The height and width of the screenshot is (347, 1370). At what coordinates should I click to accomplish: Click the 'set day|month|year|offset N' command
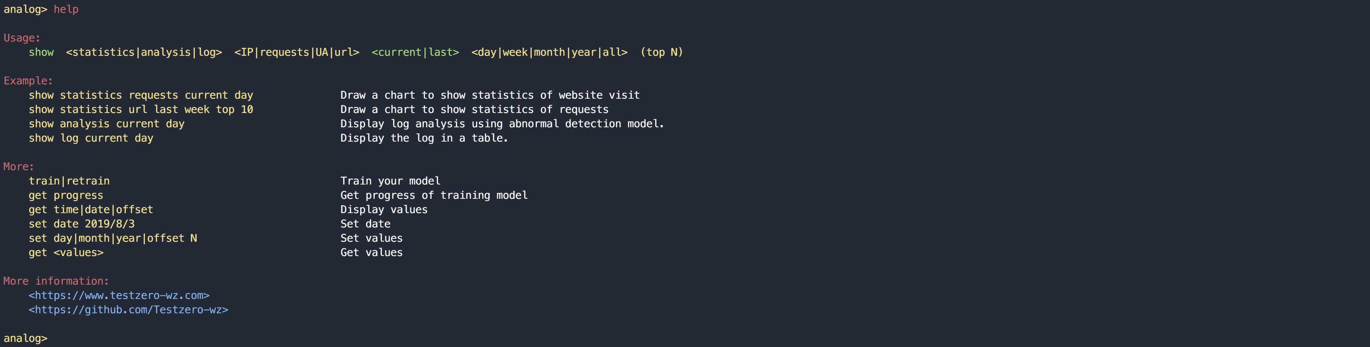(x=113, y=238)
